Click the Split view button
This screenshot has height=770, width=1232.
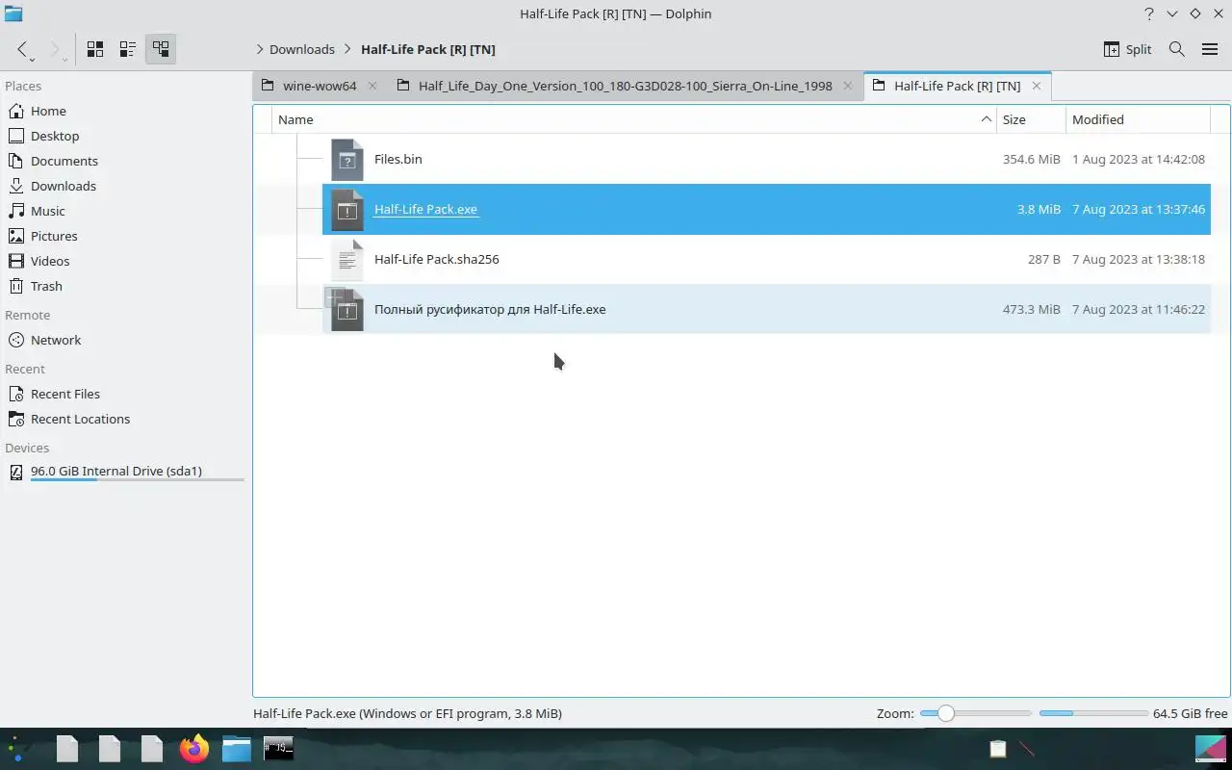[x=1127, y=49]
